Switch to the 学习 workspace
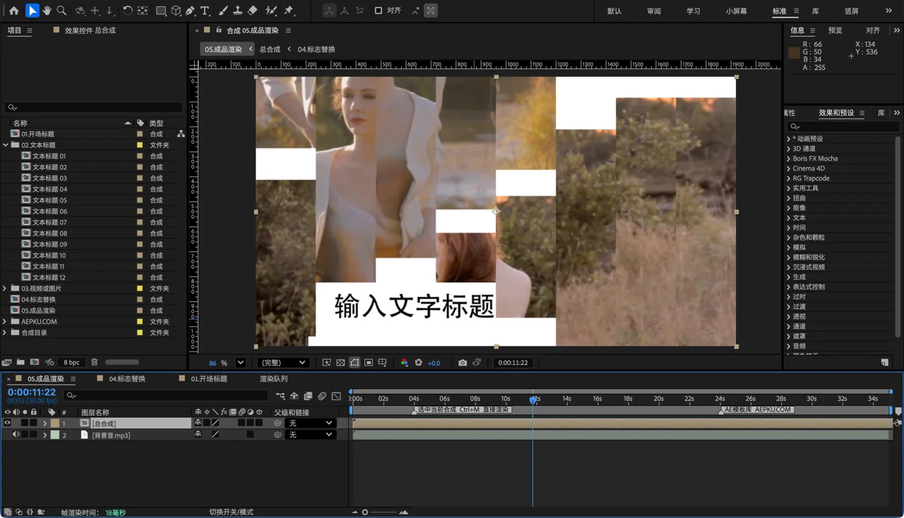Image resolution: width=904 pixels, height=518 pixels. [694, 11]
